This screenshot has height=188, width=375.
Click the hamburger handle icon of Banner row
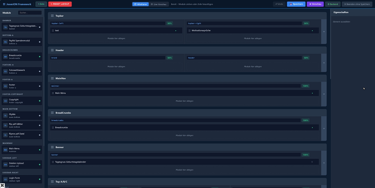pos(52,147)
